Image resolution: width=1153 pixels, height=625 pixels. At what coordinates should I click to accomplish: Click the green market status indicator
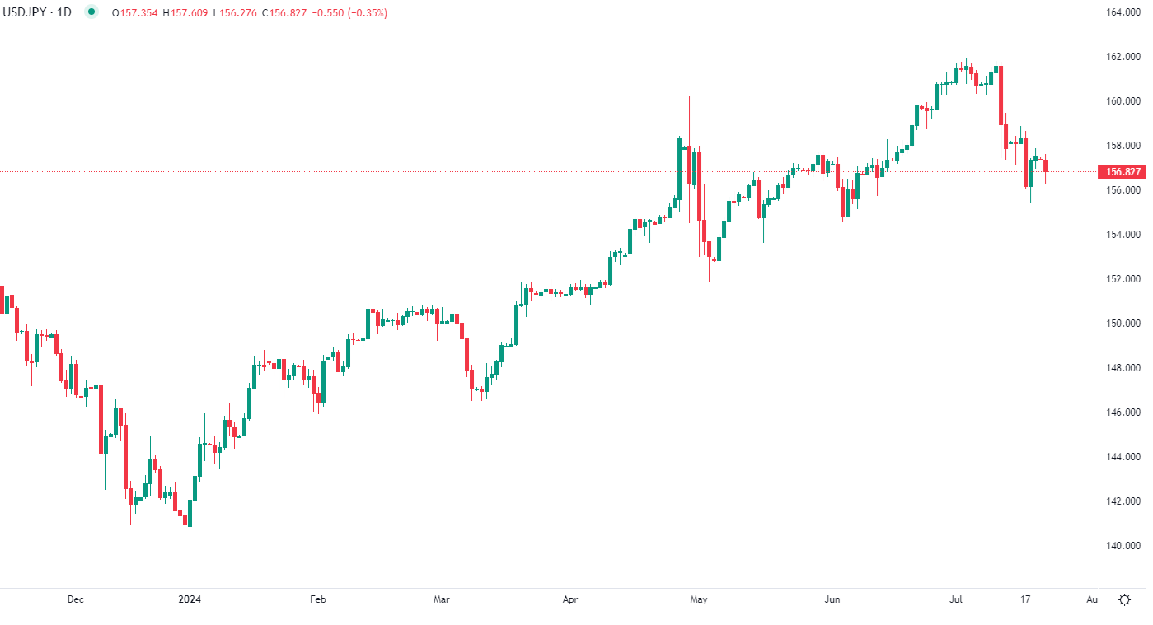coord(91,12)
